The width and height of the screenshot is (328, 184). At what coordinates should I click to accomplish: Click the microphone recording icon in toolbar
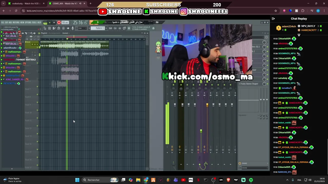point(73,28)
